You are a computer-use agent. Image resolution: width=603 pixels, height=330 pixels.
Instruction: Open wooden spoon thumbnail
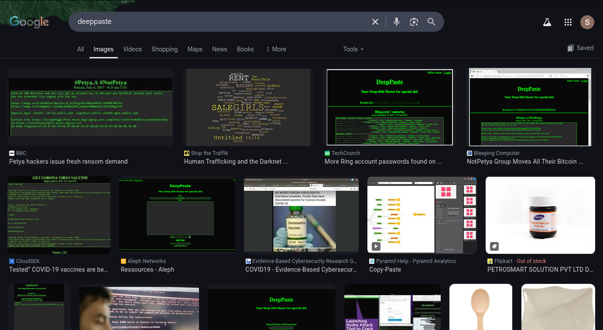click(x=481, y=307)
